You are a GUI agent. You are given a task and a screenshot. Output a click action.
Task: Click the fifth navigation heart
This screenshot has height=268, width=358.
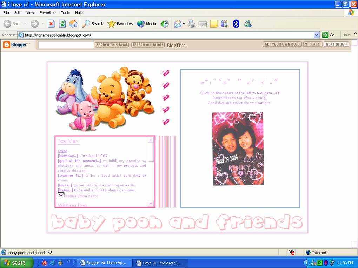(x=166, y=122)
